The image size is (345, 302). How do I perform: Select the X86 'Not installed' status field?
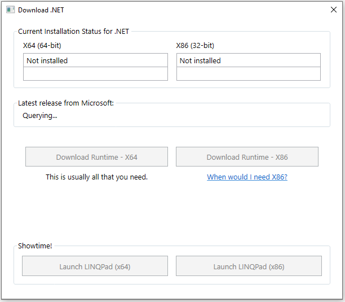coord(249,60)
